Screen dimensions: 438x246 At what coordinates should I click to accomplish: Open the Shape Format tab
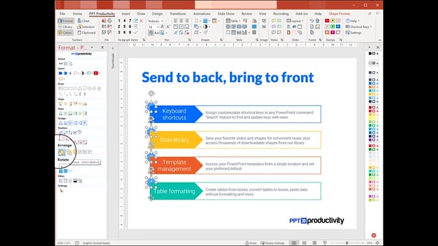click(339, 14)
